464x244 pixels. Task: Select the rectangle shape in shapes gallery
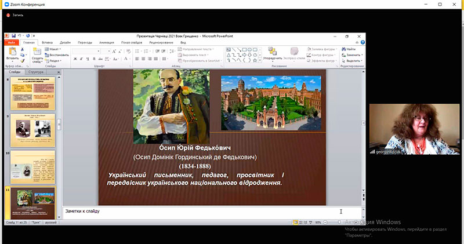[x=244, y=50]
